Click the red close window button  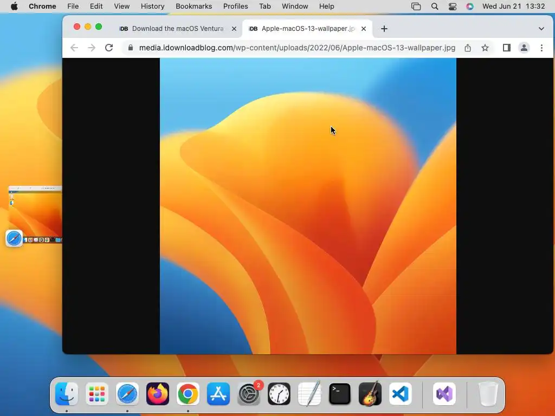(x=77, y=27)
